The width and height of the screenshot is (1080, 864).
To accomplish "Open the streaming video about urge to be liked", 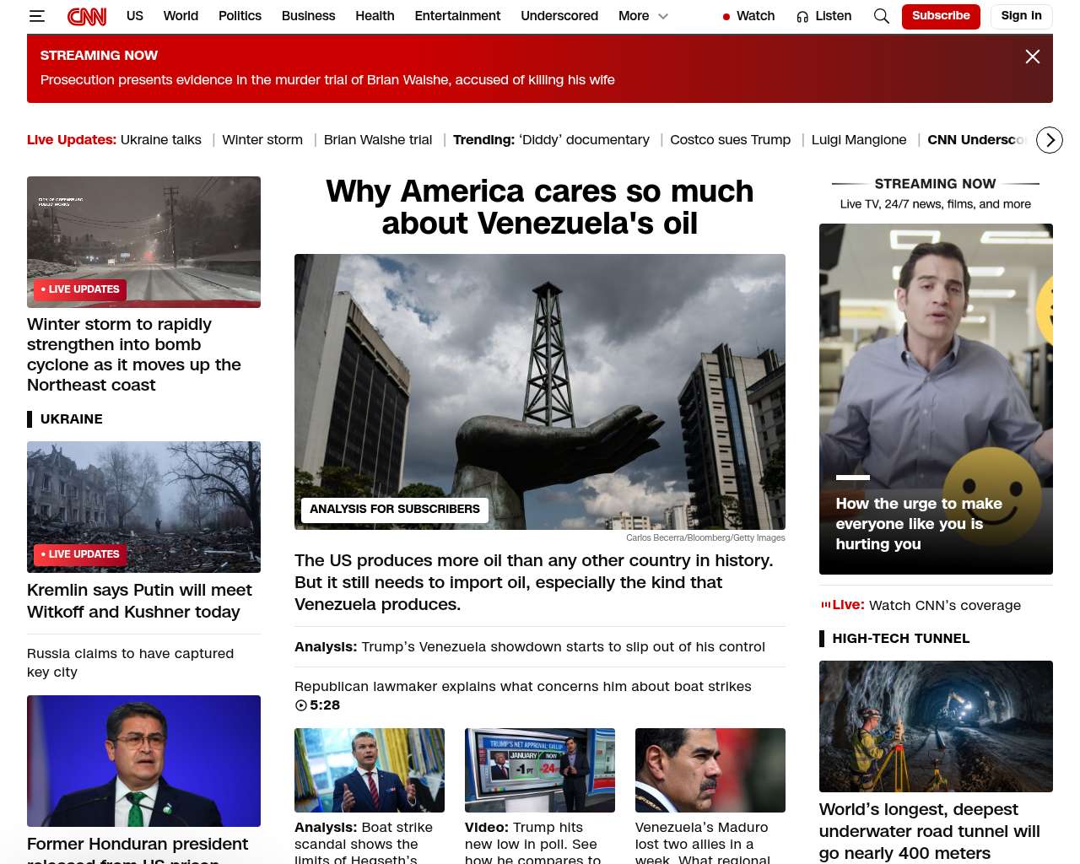I will point(936,399).
